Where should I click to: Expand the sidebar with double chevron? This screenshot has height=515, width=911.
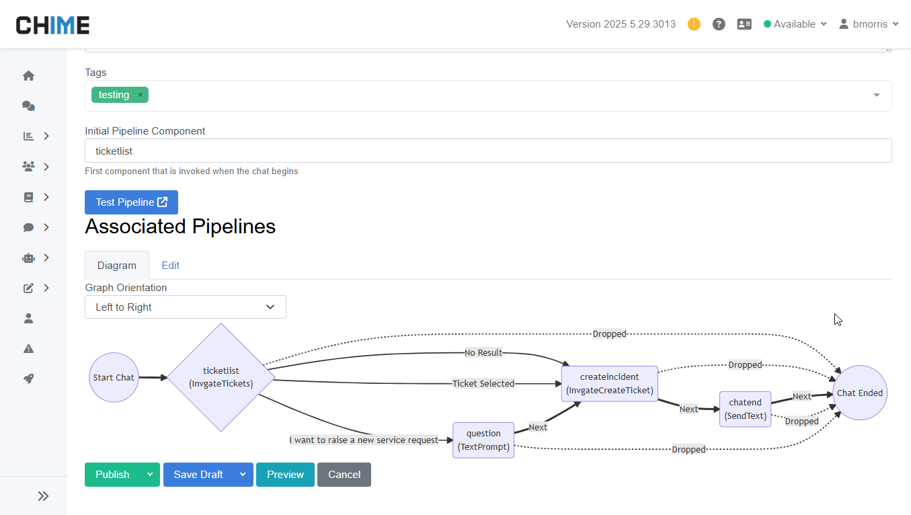43,496
